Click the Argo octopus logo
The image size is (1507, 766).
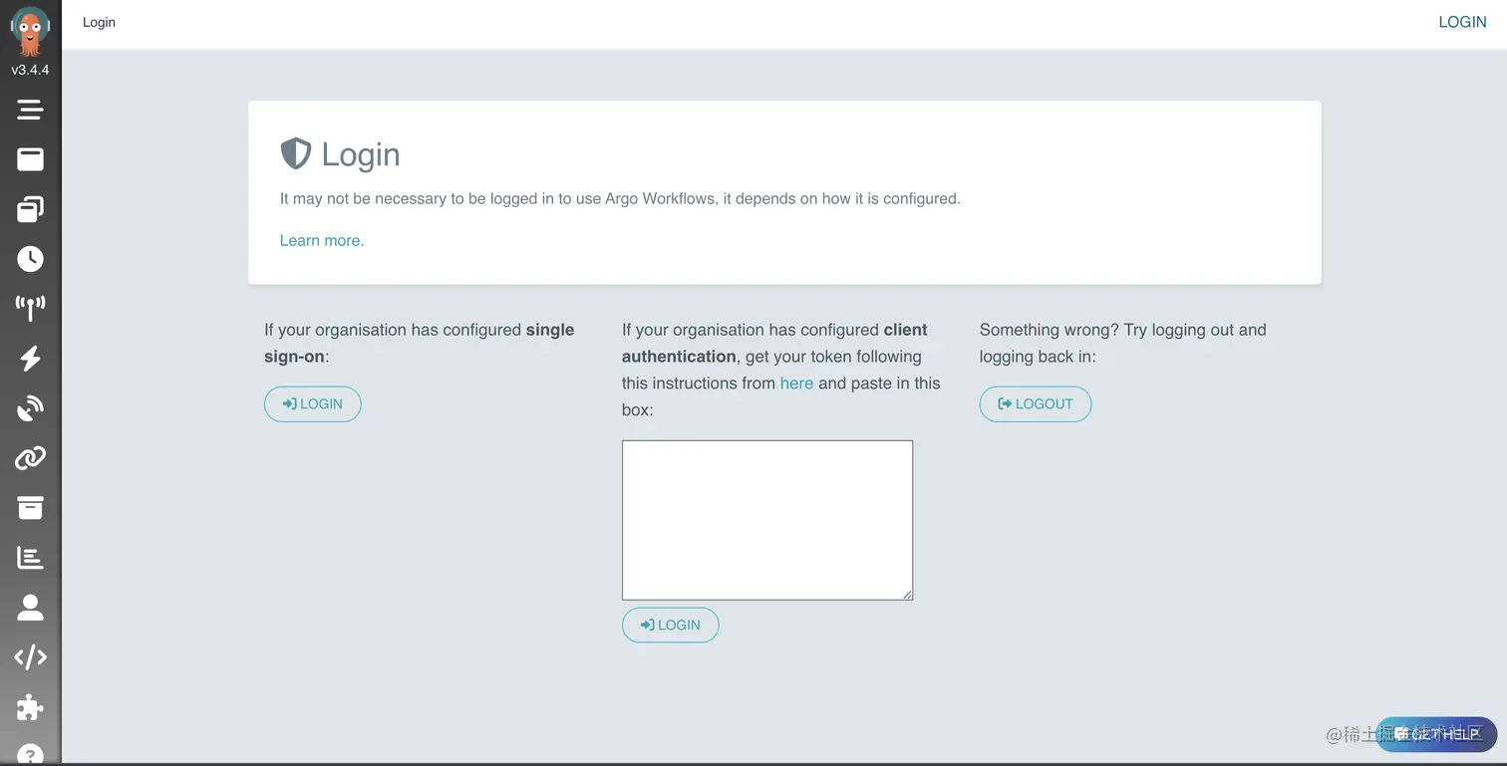[30, 31]
